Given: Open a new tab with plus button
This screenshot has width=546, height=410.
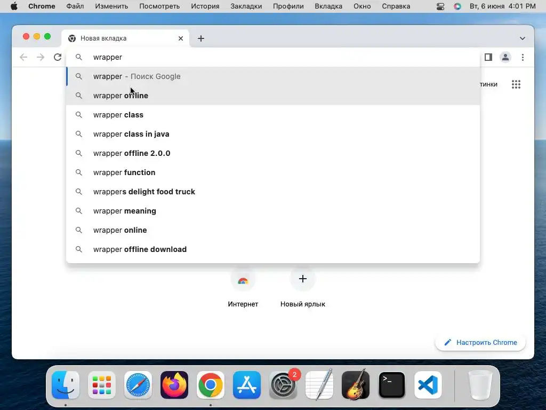Looking at the screenshot, I should [x=201, y=38].
